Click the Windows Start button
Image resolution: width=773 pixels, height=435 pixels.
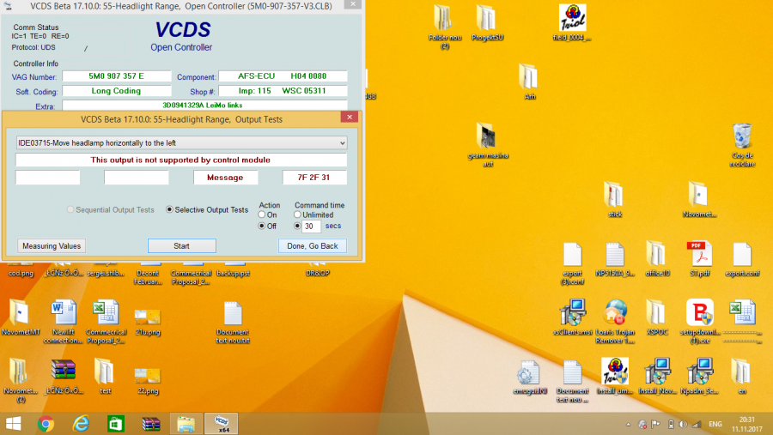[x=14, y=423]
